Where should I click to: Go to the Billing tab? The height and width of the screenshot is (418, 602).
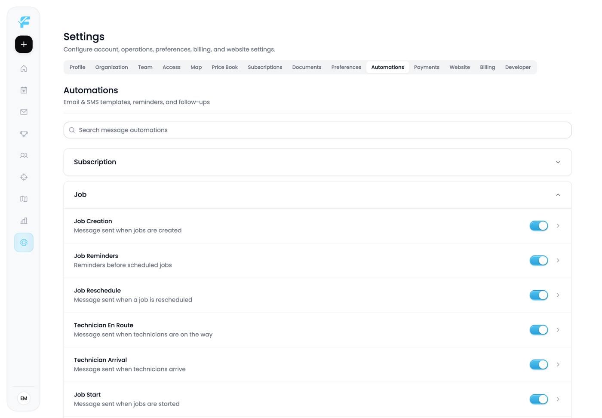[x=487, y=67]
